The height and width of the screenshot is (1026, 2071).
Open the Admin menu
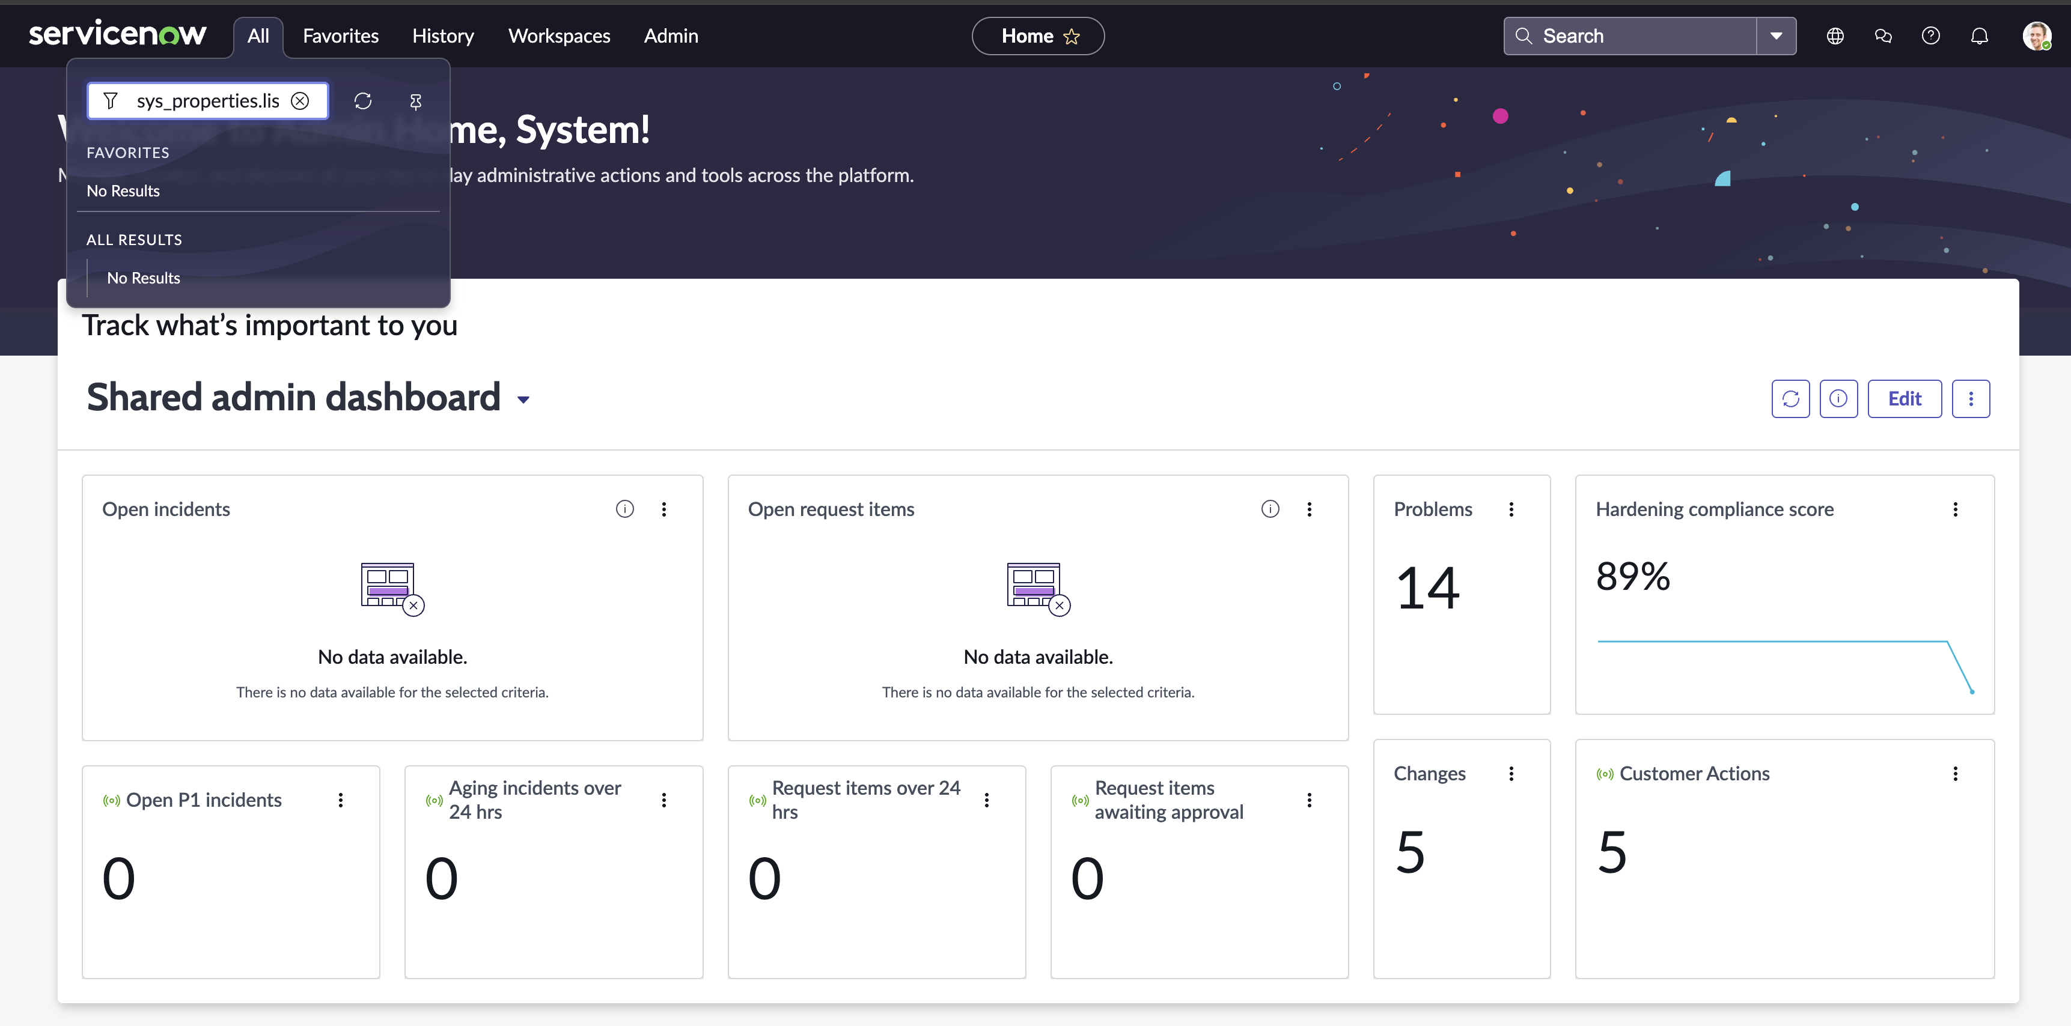[671, 36]
